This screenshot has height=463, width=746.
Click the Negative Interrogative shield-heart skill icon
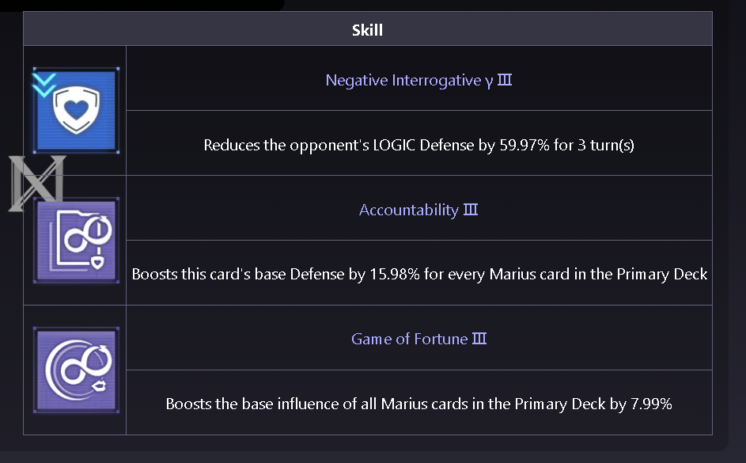click(x=76, y=110)
